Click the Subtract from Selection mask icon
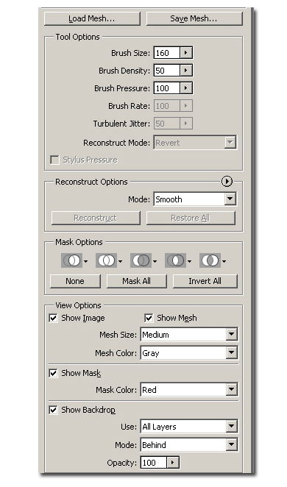This screenshot has width=287, height=487. pyautogui.click(x=141, y=260)
